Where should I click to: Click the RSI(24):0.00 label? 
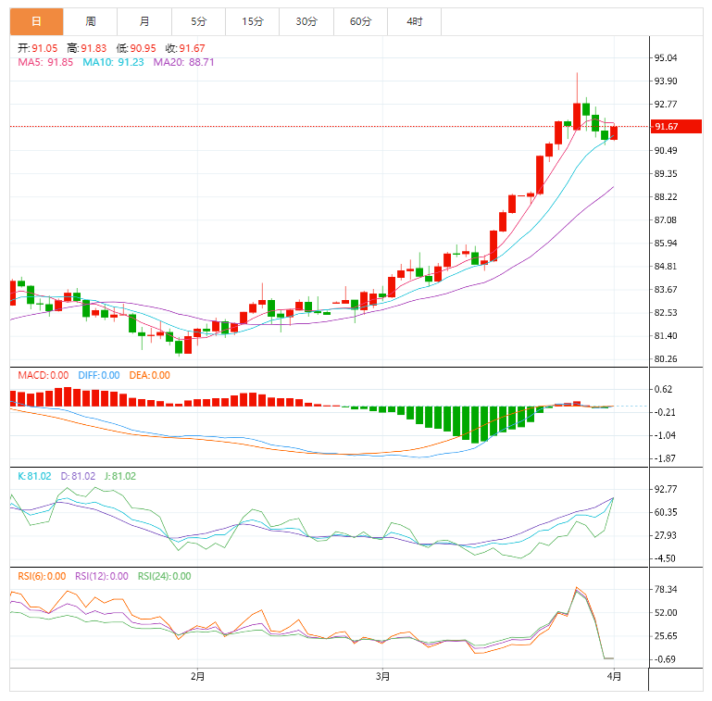click(165, 576)
